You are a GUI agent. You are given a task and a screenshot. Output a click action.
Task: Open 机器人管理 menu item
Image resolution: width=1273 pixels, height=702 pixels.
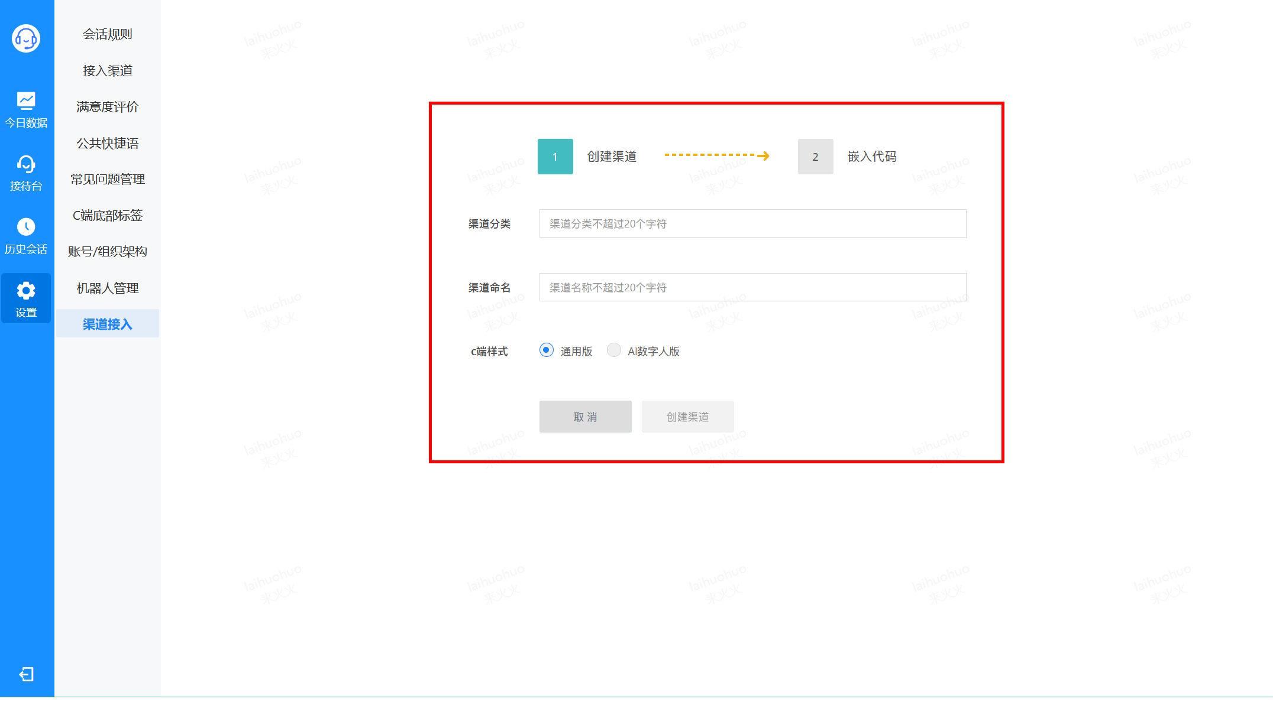click(x=108, y=288)
